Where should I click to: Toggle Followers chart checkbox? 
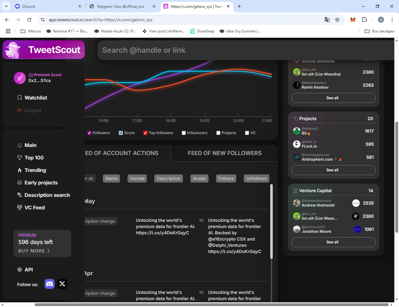pos(89,133)
